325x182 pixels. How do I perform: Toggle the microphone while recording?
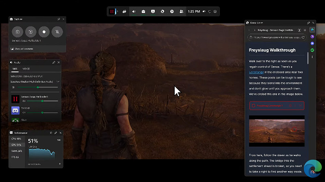click(x=57, y=32)
